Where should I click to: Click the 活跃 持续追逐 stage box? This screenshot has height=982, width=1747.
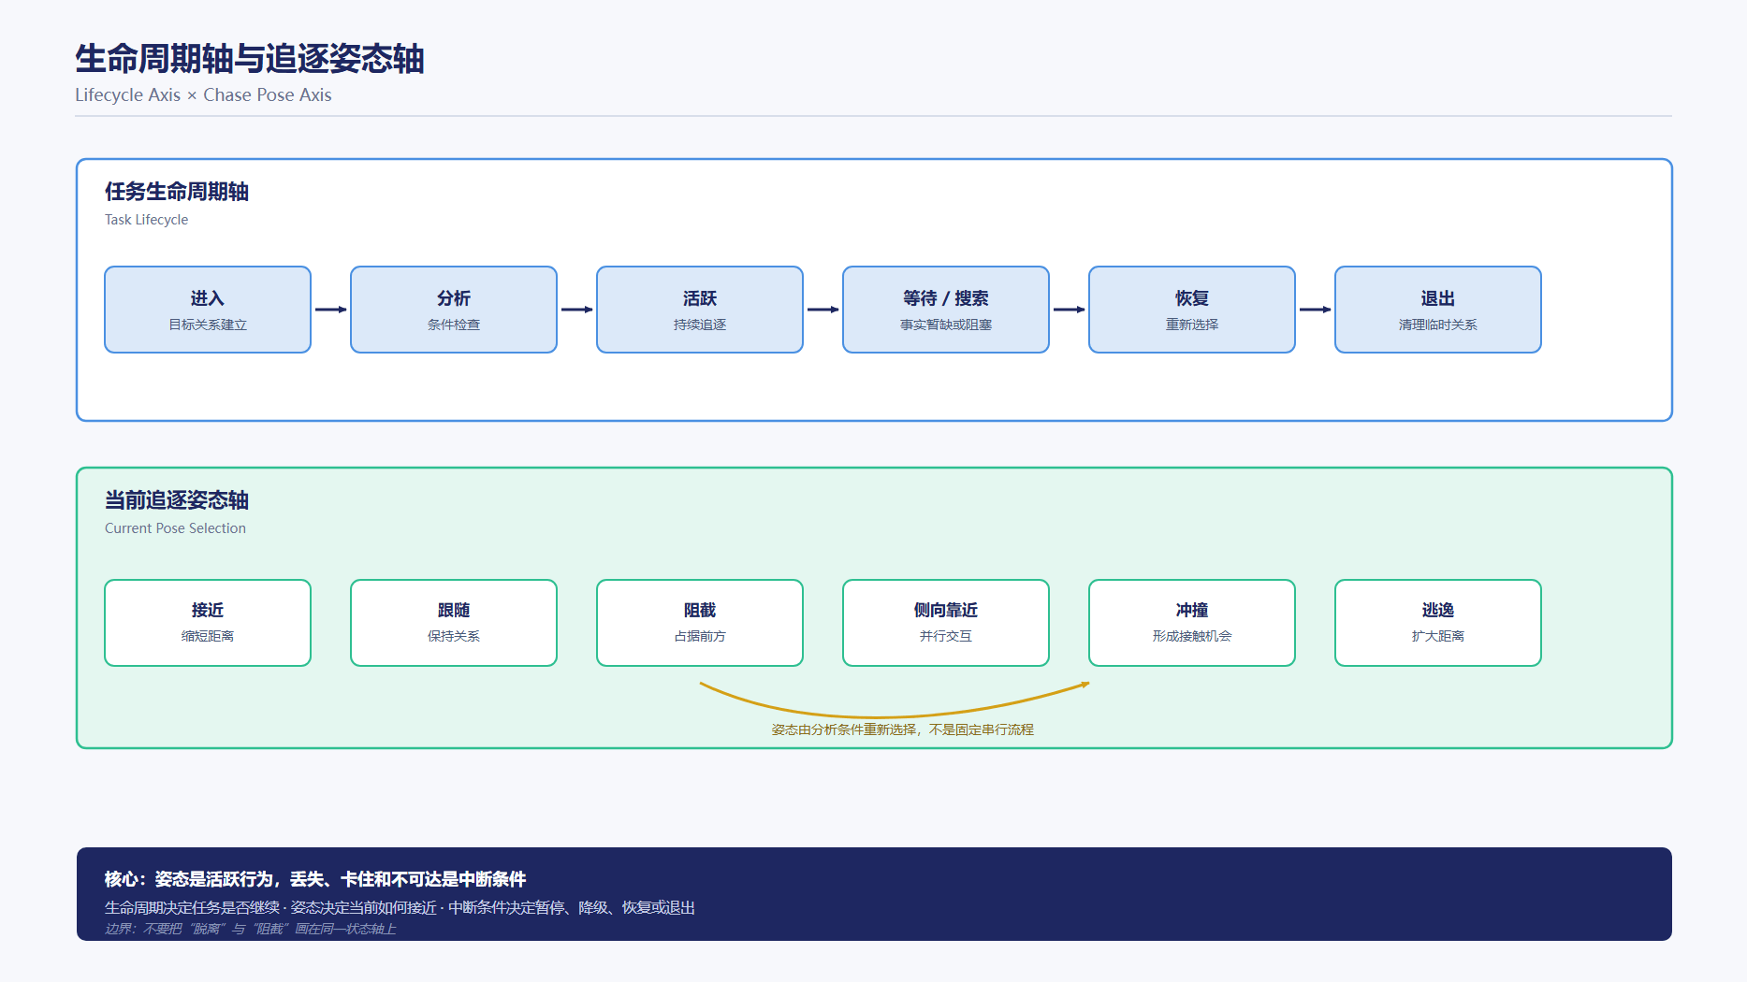(x=700, y=310)
